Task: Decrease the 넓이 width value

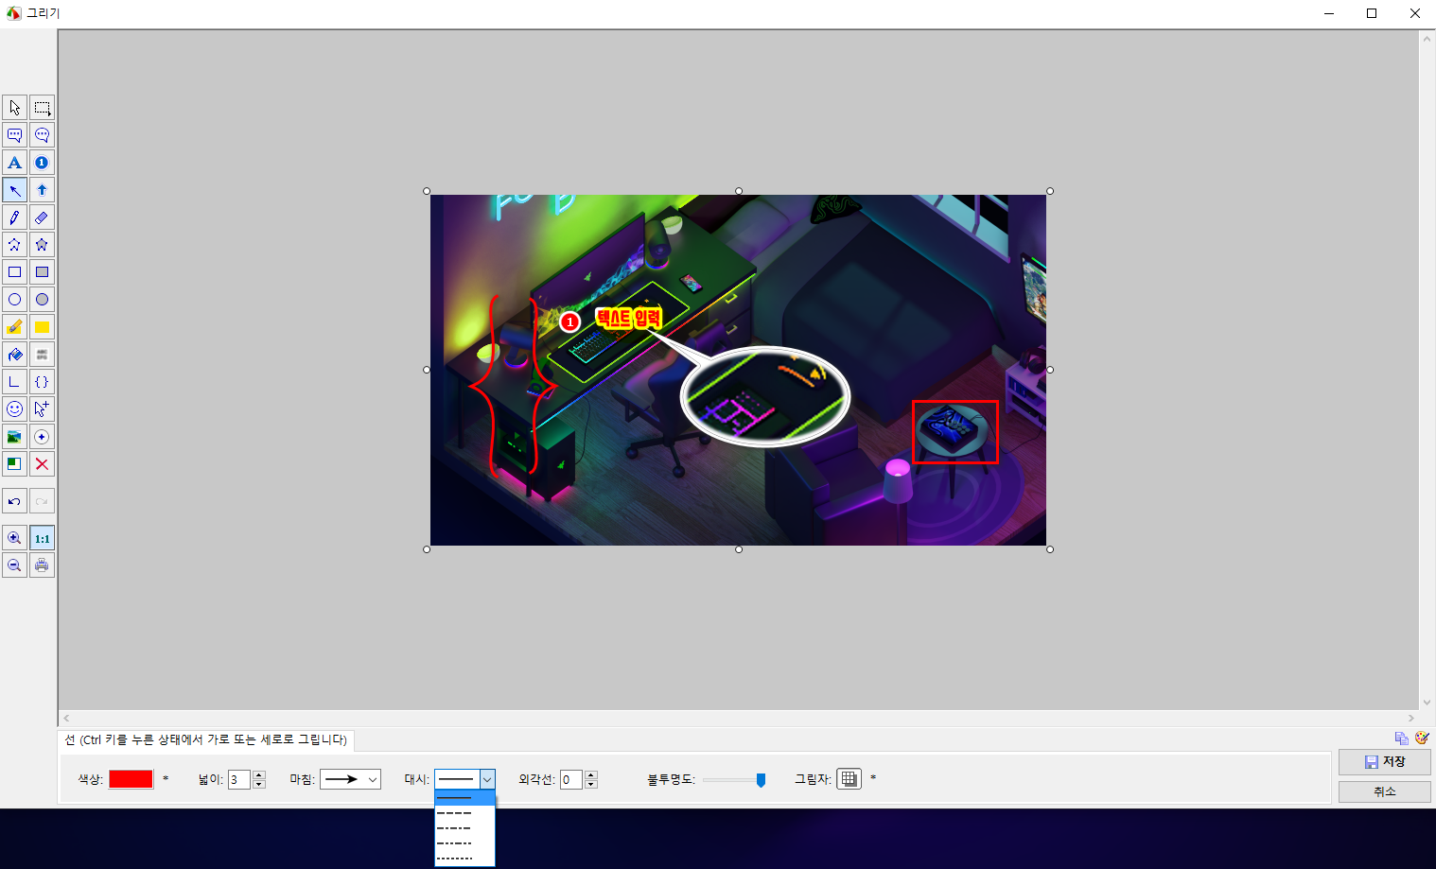Action: pos(259,784)
